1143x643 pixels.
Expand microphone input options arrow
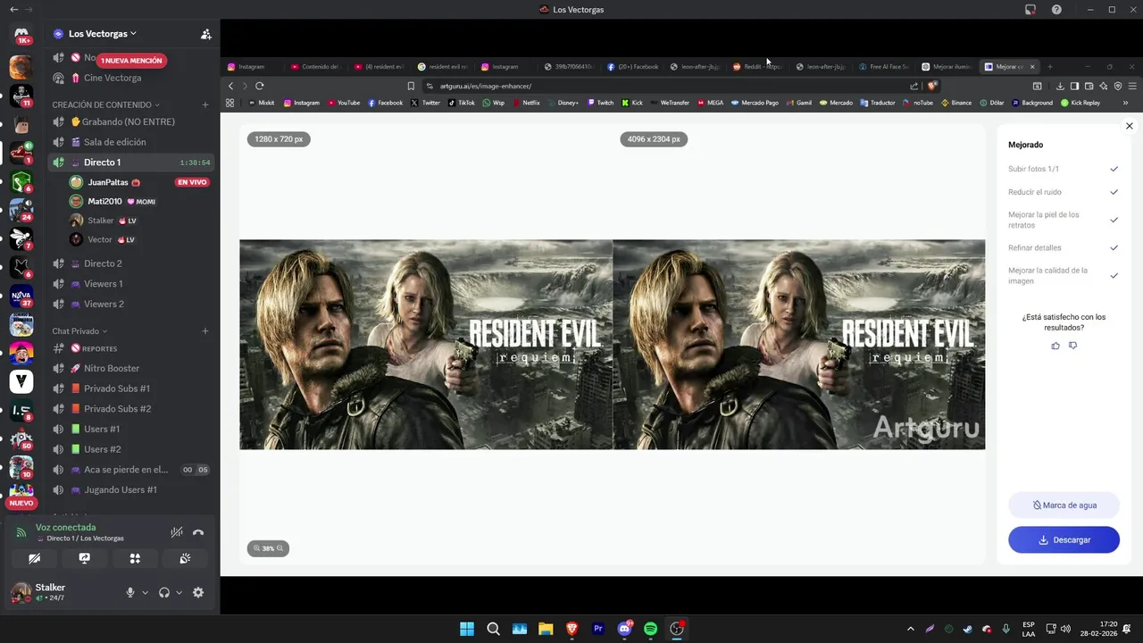(x=145, y=593)
